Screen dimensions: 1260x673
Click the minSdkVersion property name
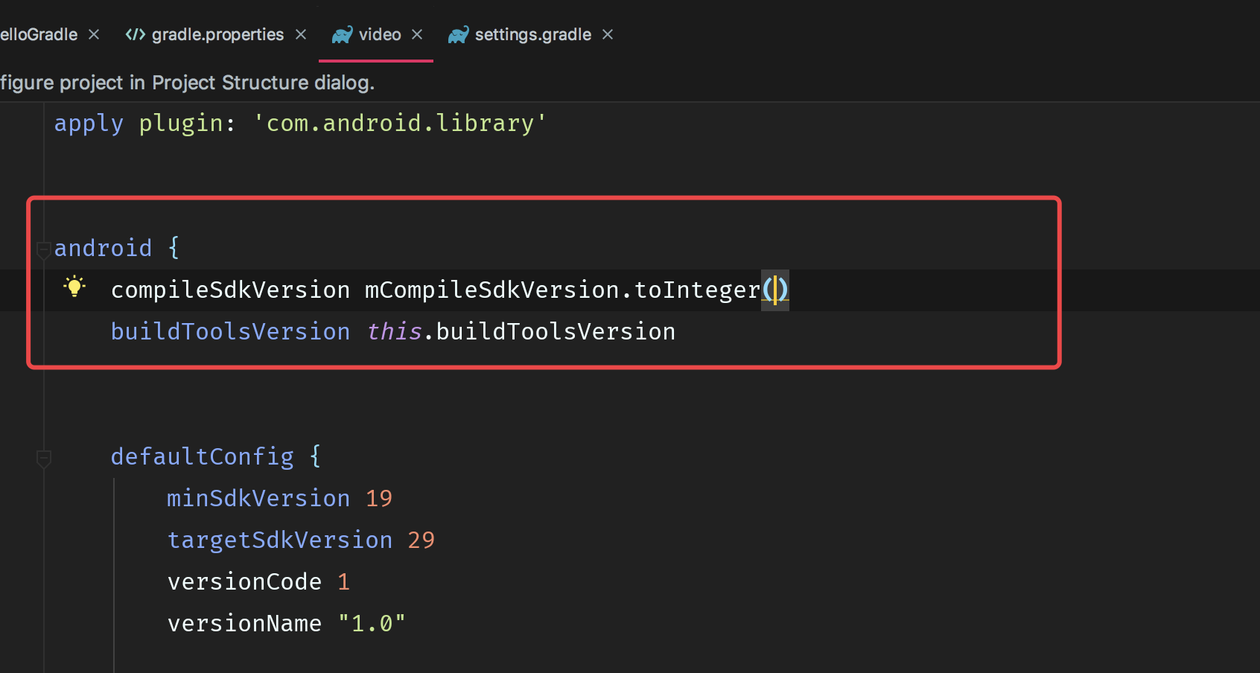(x=258, y=498)
